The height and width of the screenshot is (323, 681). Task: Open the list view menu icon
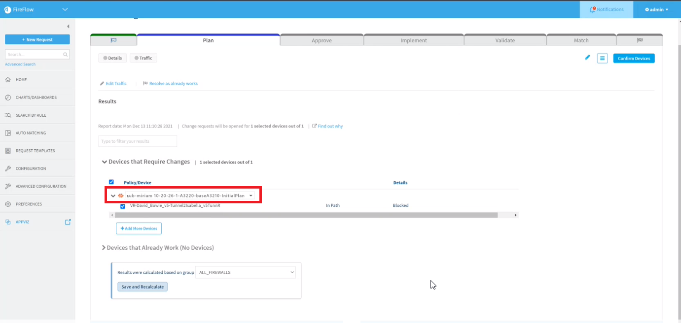(x=602, y=58)
